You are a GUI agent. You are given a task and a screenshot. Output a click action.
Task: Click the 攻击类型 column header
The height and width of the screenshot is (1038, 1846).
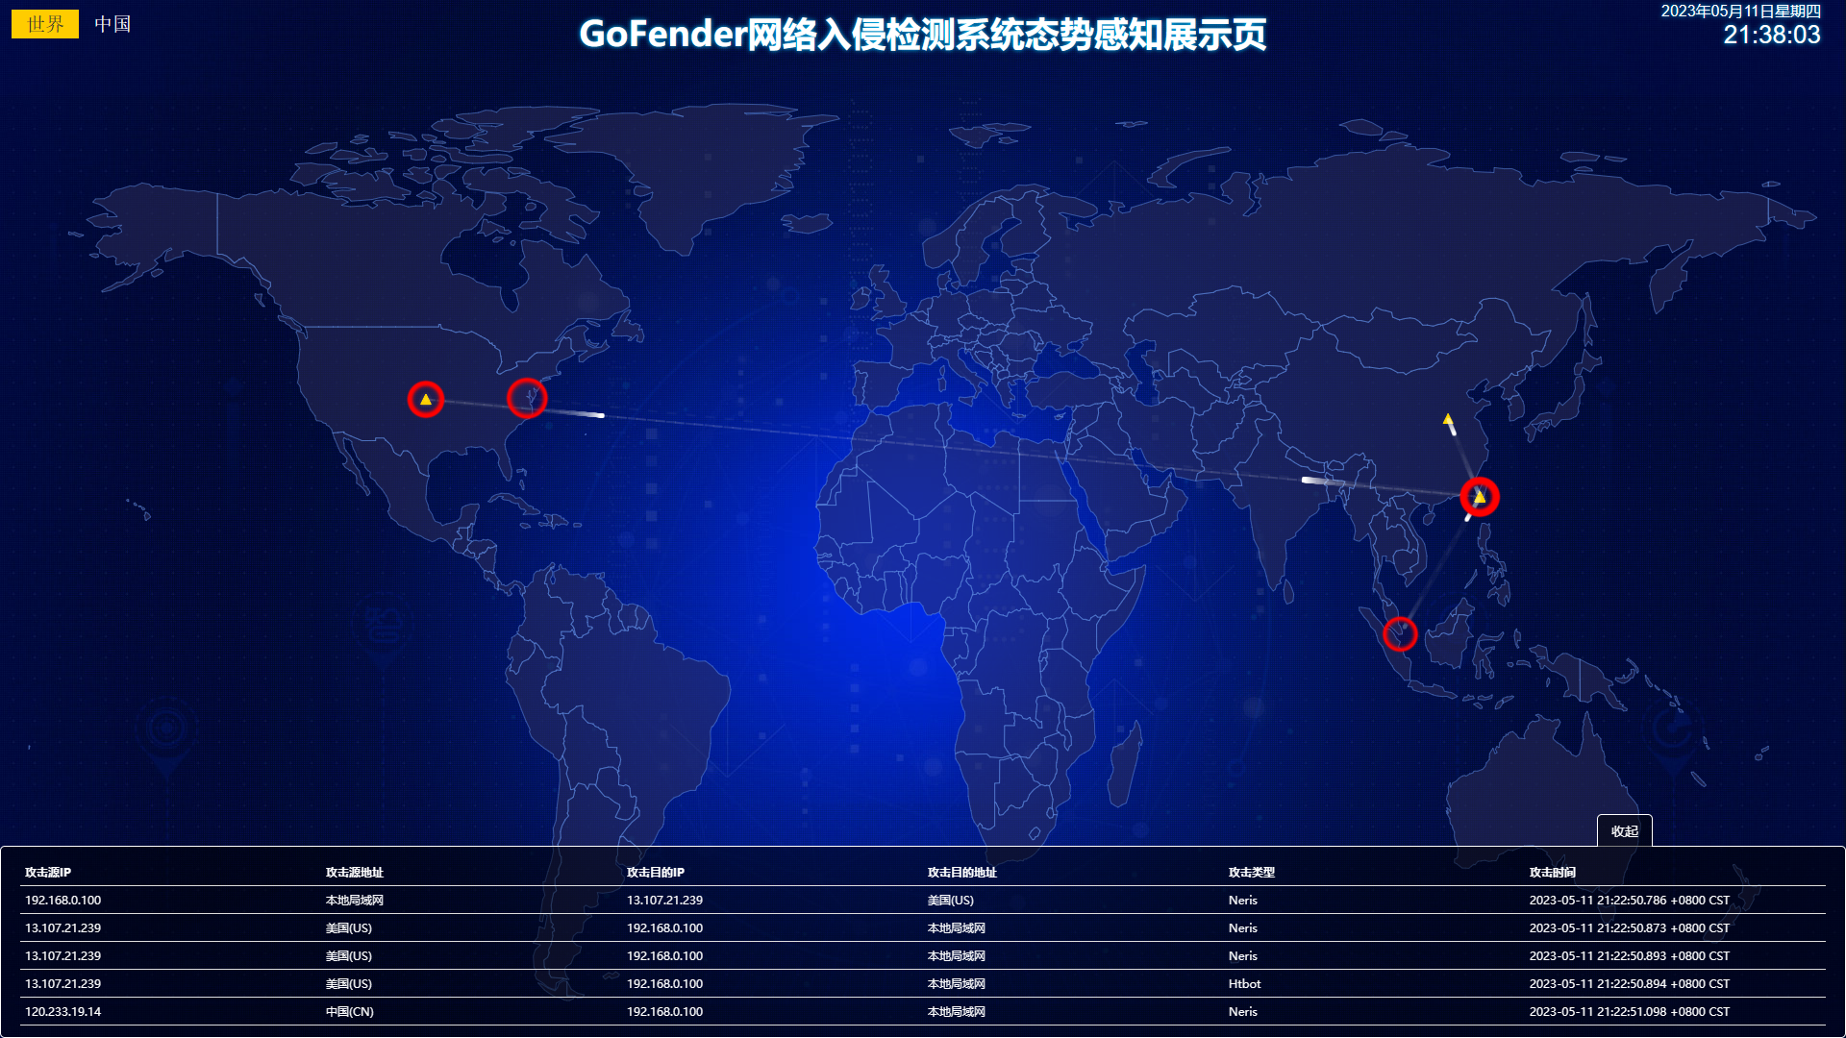[x=1251, y=873]
